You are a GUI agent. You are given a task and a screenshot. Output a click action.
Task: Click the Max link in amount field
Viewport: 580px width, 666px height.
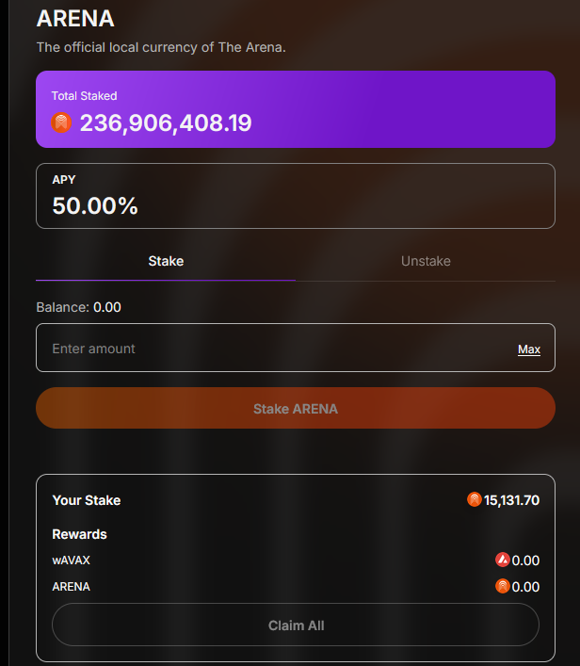529,349
